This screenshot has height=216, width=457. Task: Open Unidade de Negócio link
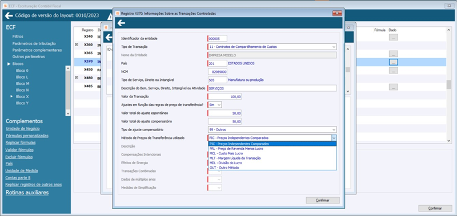coord(23,129)
